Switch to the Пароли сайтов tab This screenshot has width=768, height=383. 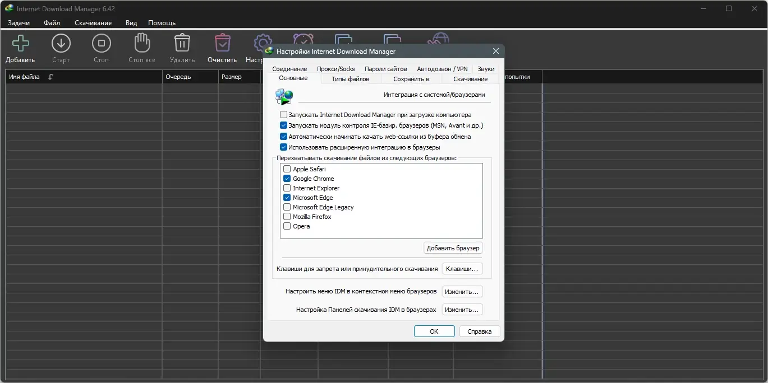385,69
